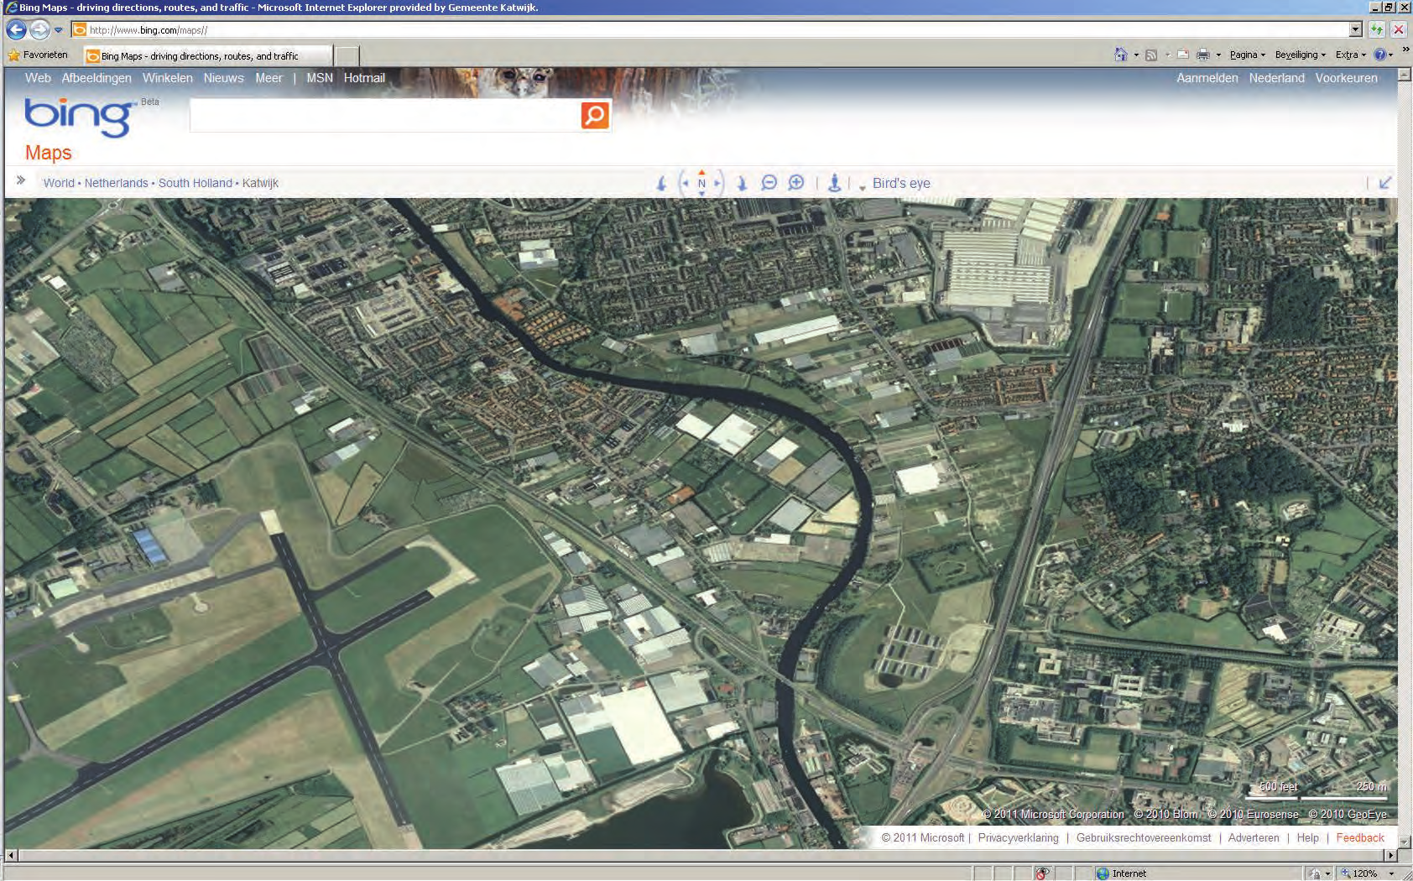Open the address bar history dropdown

tap(1355, 30)
